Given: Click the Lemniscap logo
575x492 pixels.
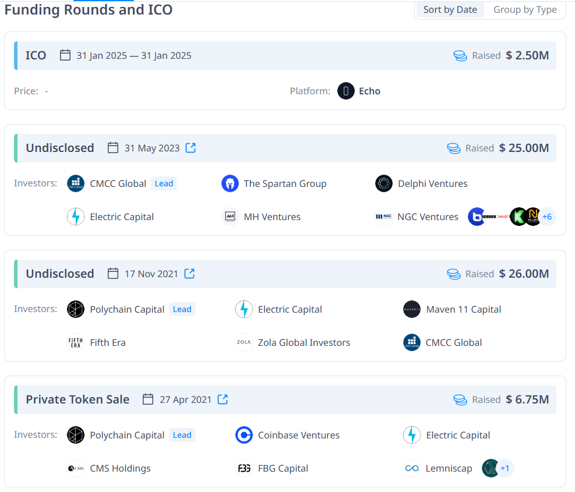Looking at the screenshot, I should (412, 468).
